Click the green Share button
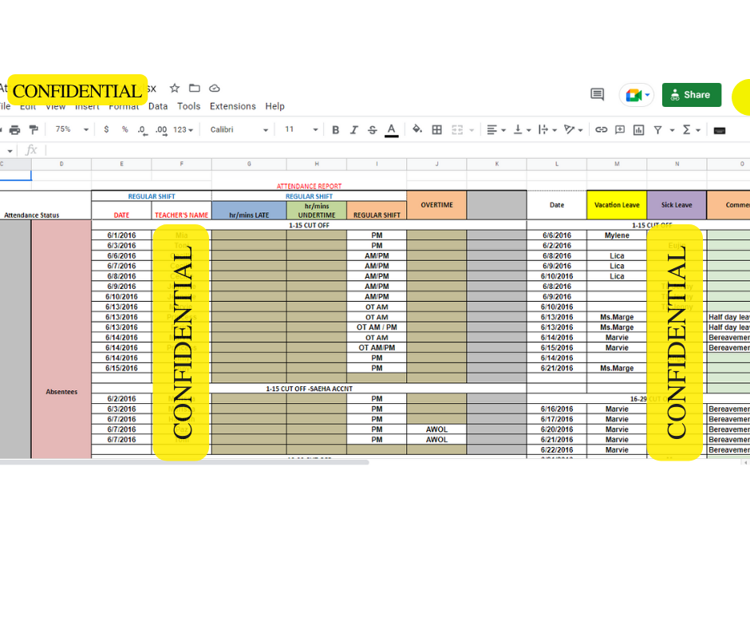This screenshot has width=750, height=629. (691, 95)
